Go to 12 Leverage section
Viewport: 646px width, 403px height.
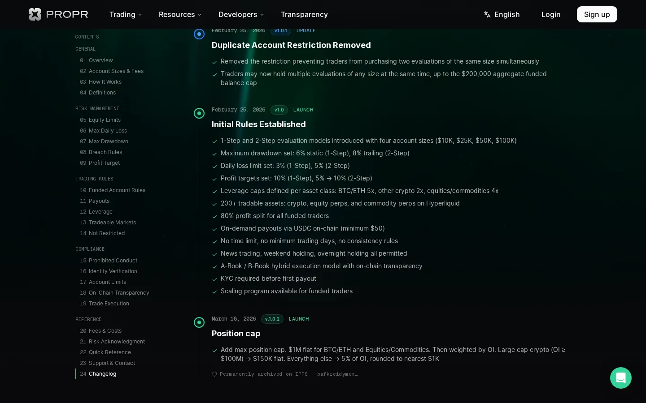(x=96, y=212)
